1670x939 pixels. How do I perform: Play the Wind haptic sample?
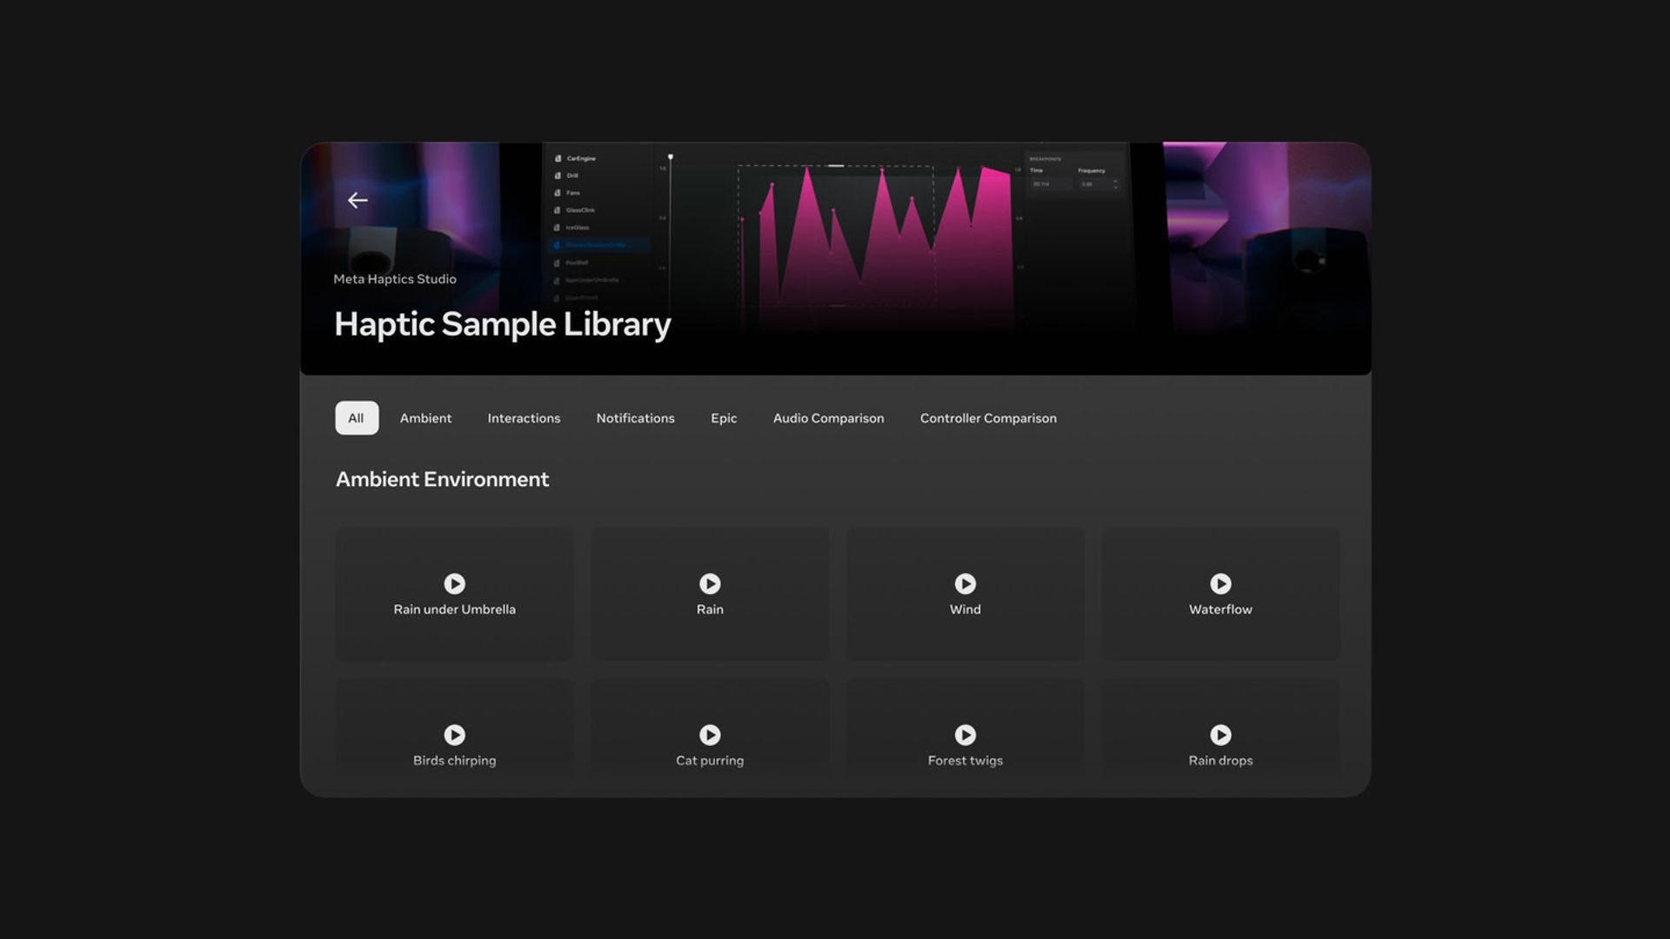click(x=965, y=583)
